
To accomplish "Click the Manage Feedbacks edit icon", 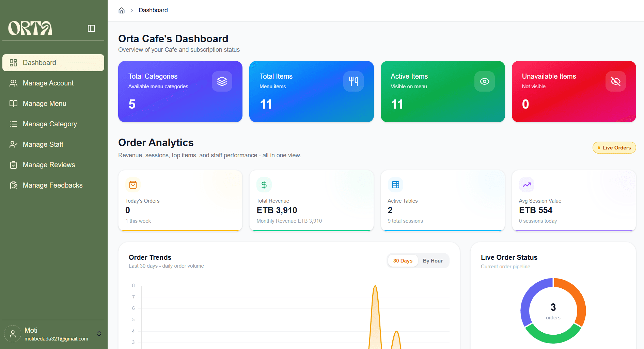I will 13,185.
